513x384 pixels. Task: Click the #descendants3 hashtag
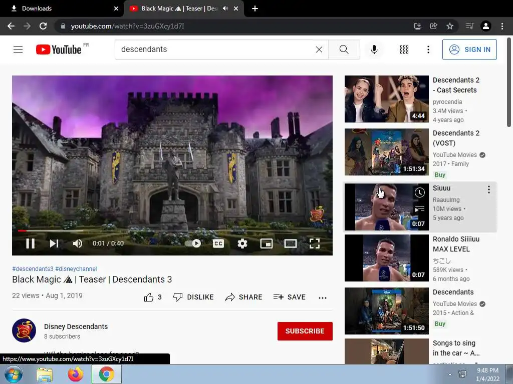coord(33,268)
